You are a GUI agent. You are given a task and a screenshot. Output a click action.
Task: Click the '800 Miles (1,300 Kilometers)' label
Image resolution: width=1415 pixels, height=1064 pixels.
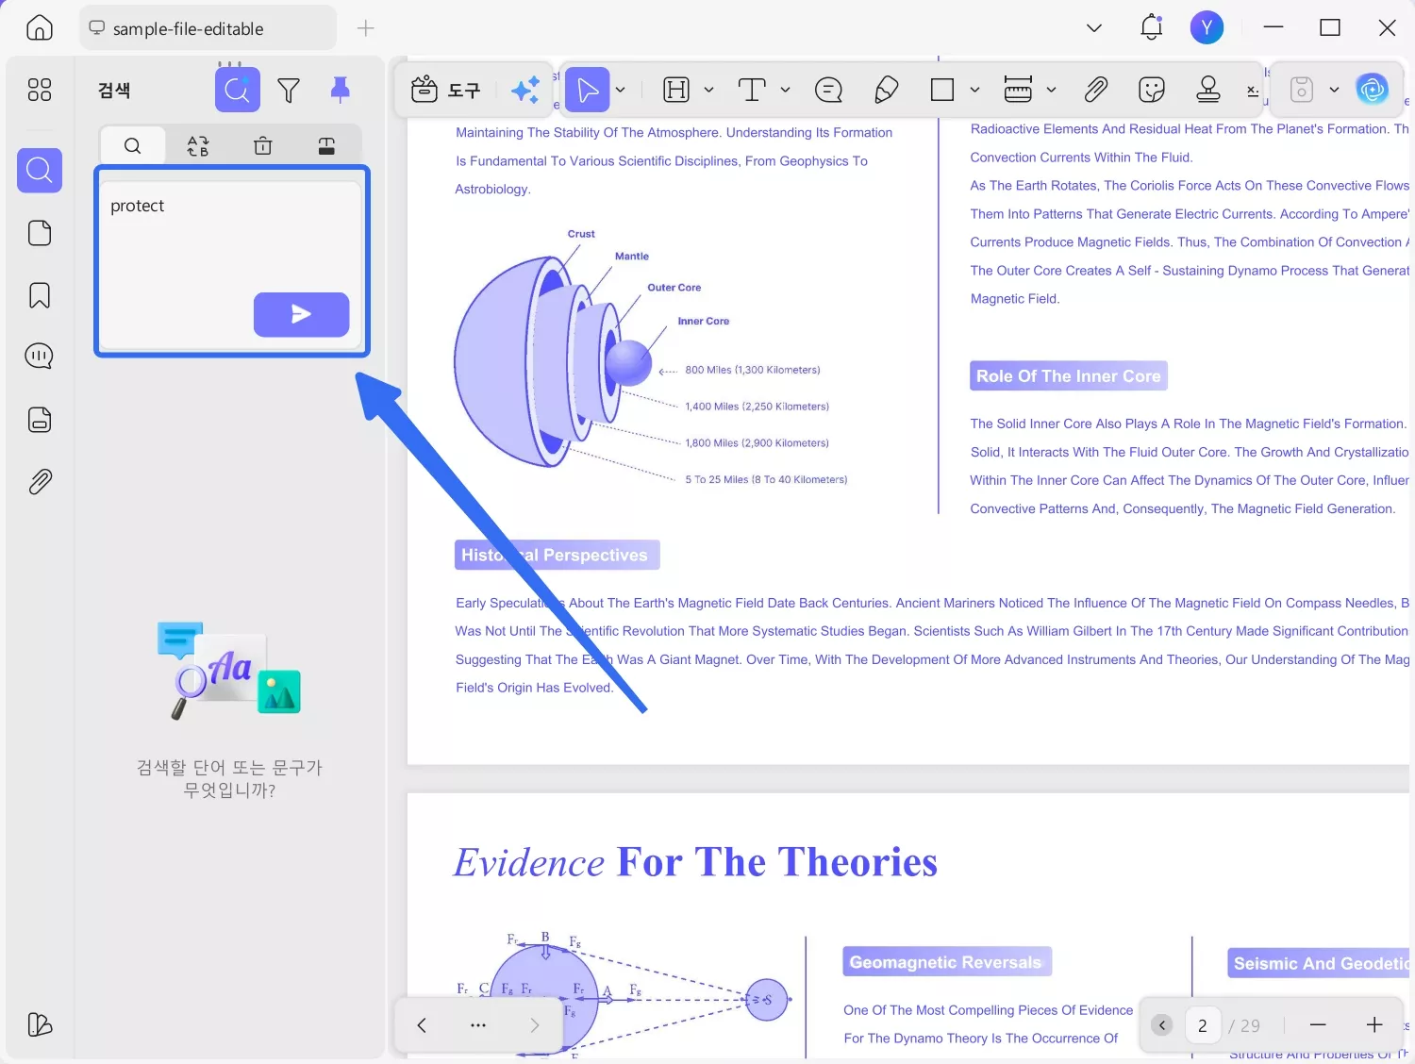pos(753,370)
